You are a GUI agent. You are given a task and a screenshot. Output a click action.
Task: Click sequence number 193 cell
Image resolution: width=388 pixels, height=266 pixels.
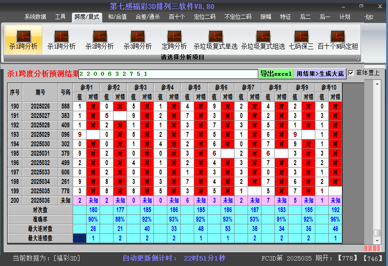coord(15,135)
